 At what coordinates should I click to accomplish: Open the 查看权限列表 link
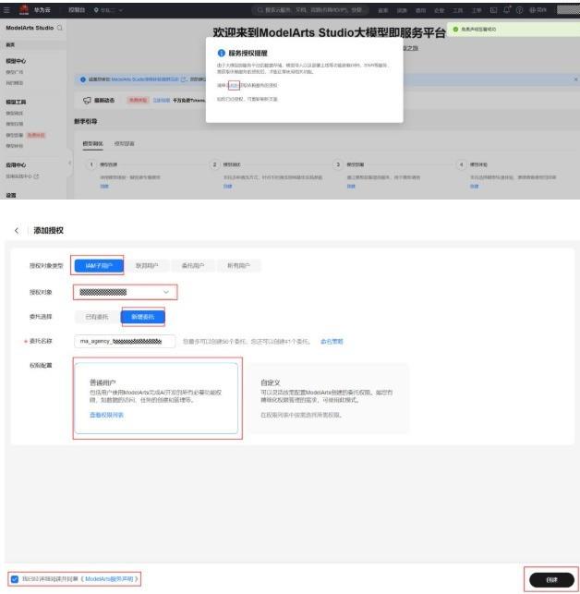(x=106, y=415)
